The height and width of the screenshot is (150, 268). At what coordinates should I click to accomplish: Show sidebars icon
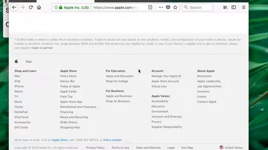tap(234, 7)
